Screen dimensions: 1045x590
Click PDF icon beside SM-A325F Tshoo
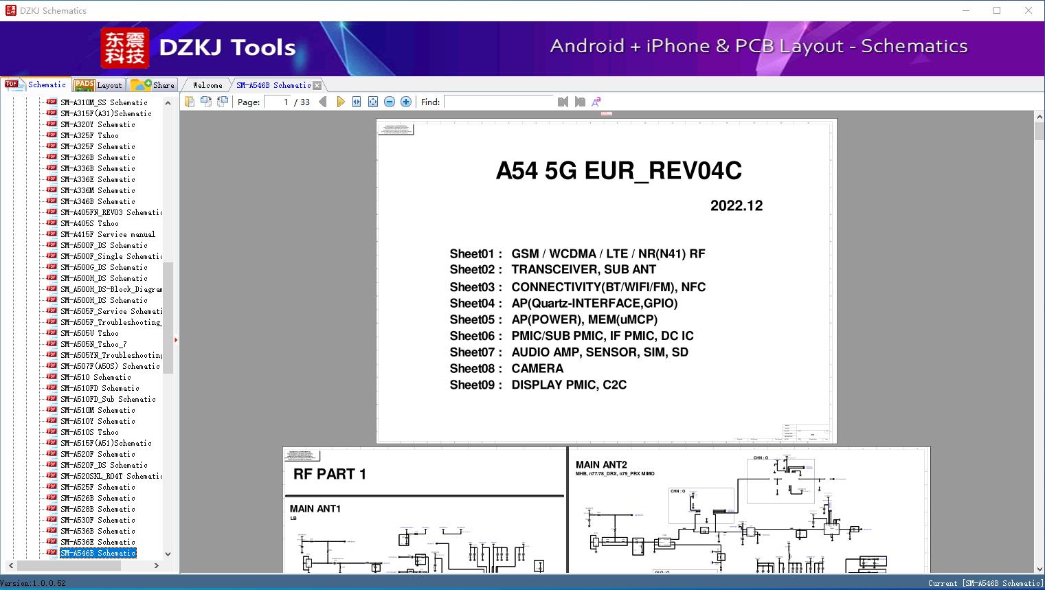52,135
